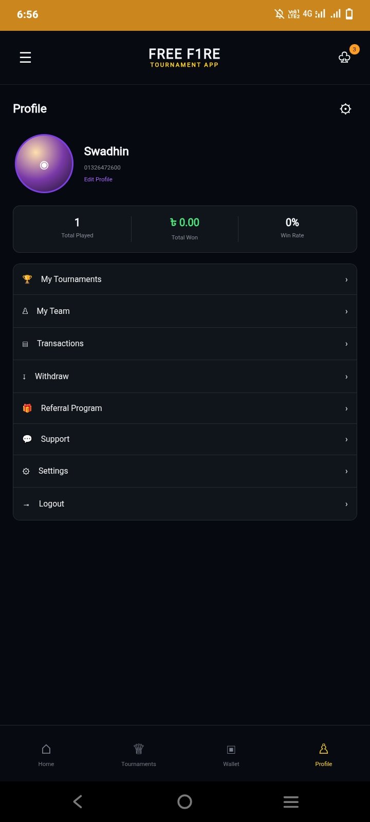Tap the Android back navigation button

pyautogui.click(x=78, y=801)
